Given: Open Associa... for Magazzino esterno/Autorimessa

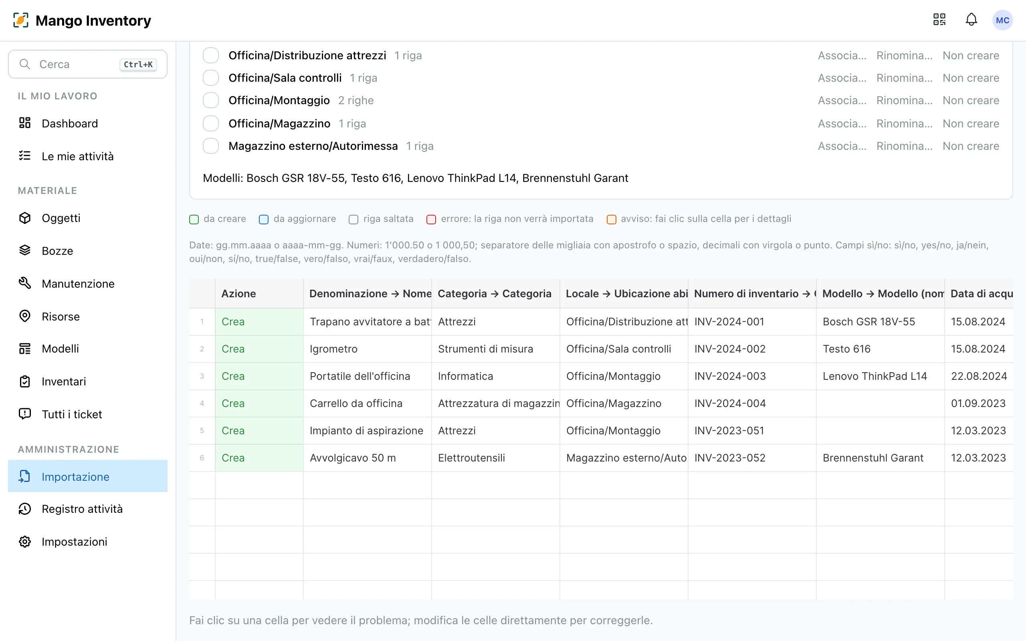Looking at the screenshot, I should click(x=842, y=146).
